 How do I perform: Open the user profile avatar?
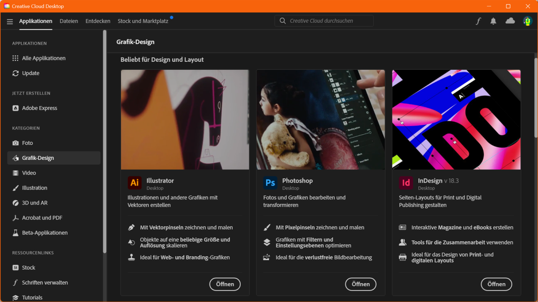[527, 21]
